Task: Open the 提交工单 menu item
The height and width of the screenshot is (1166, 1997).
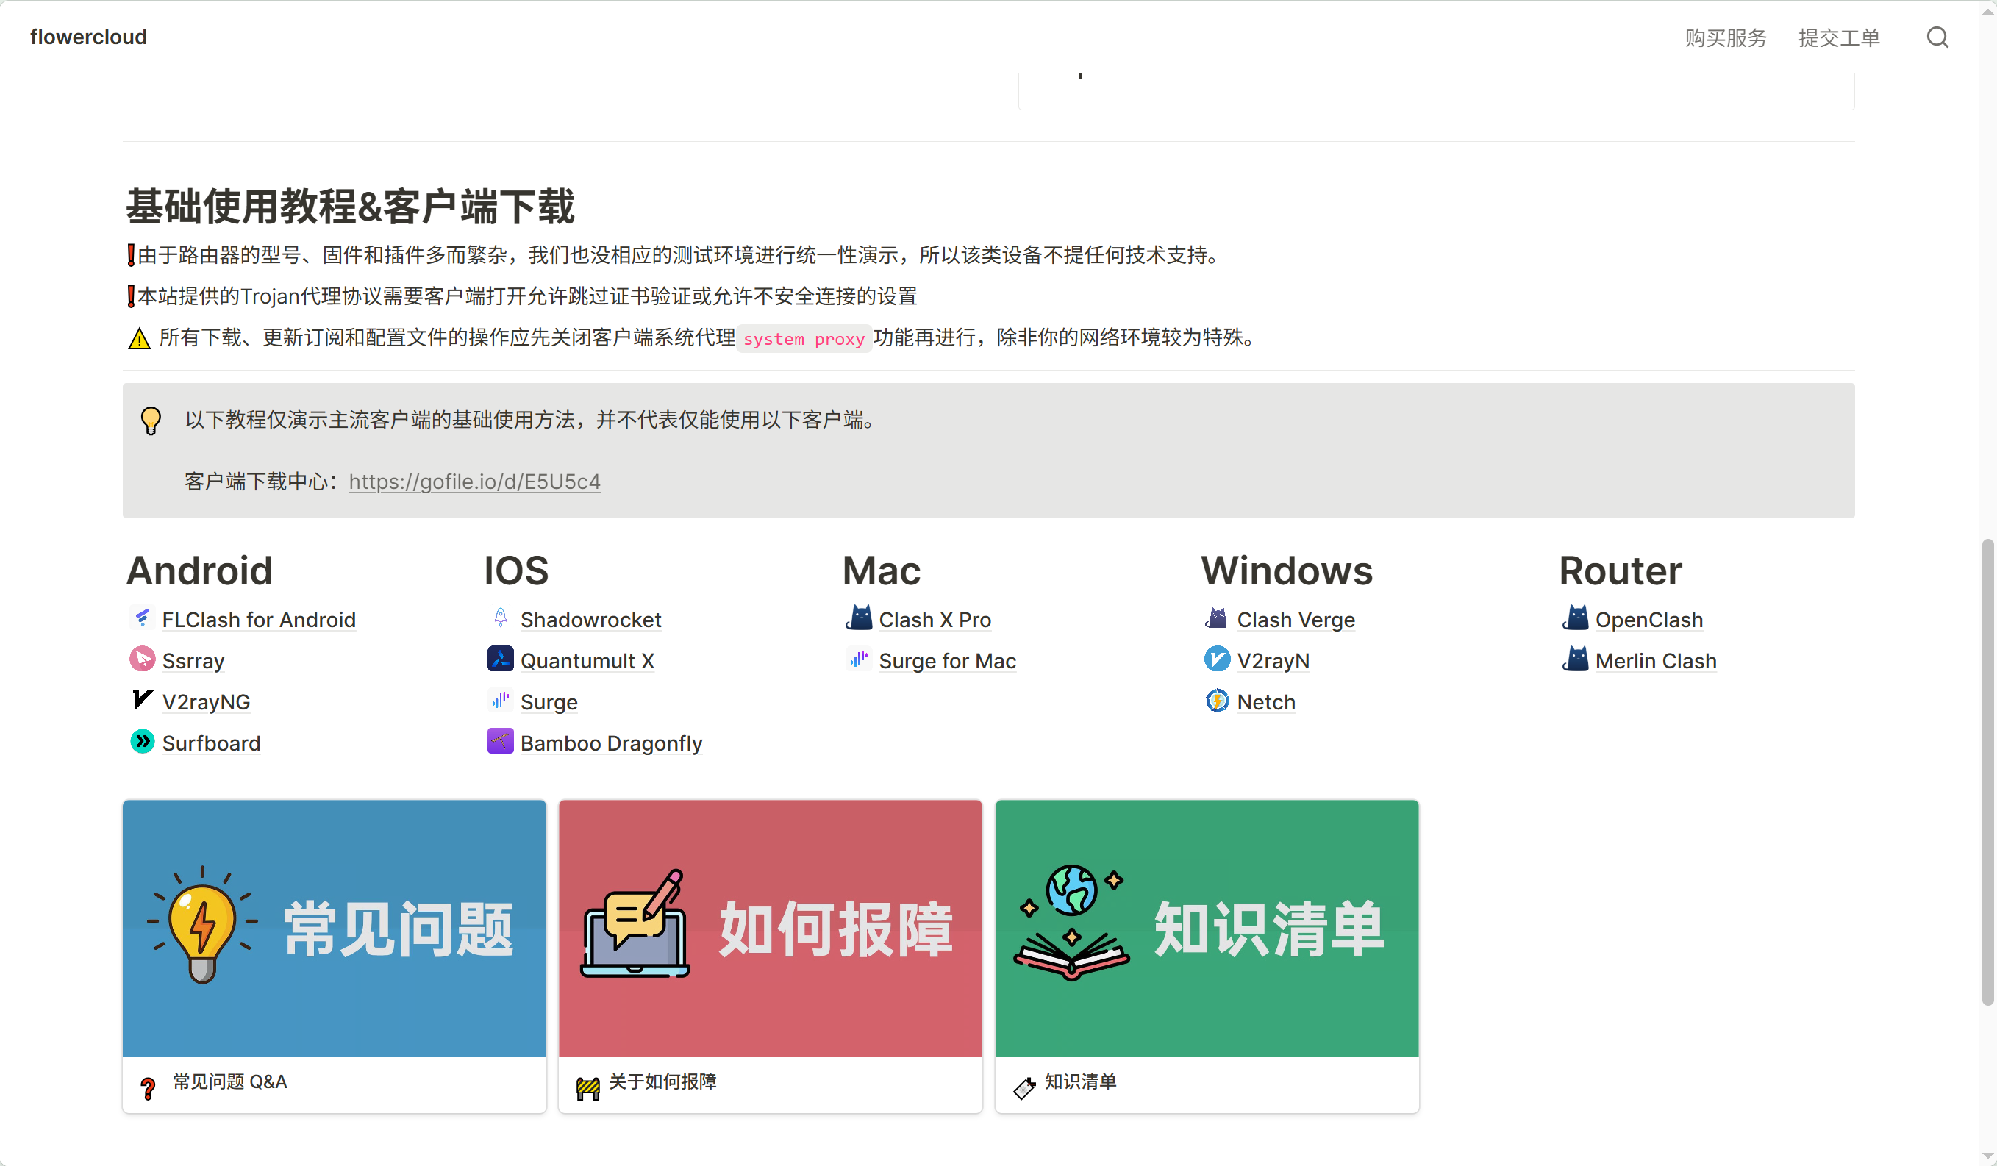Action: [1838, 38]
